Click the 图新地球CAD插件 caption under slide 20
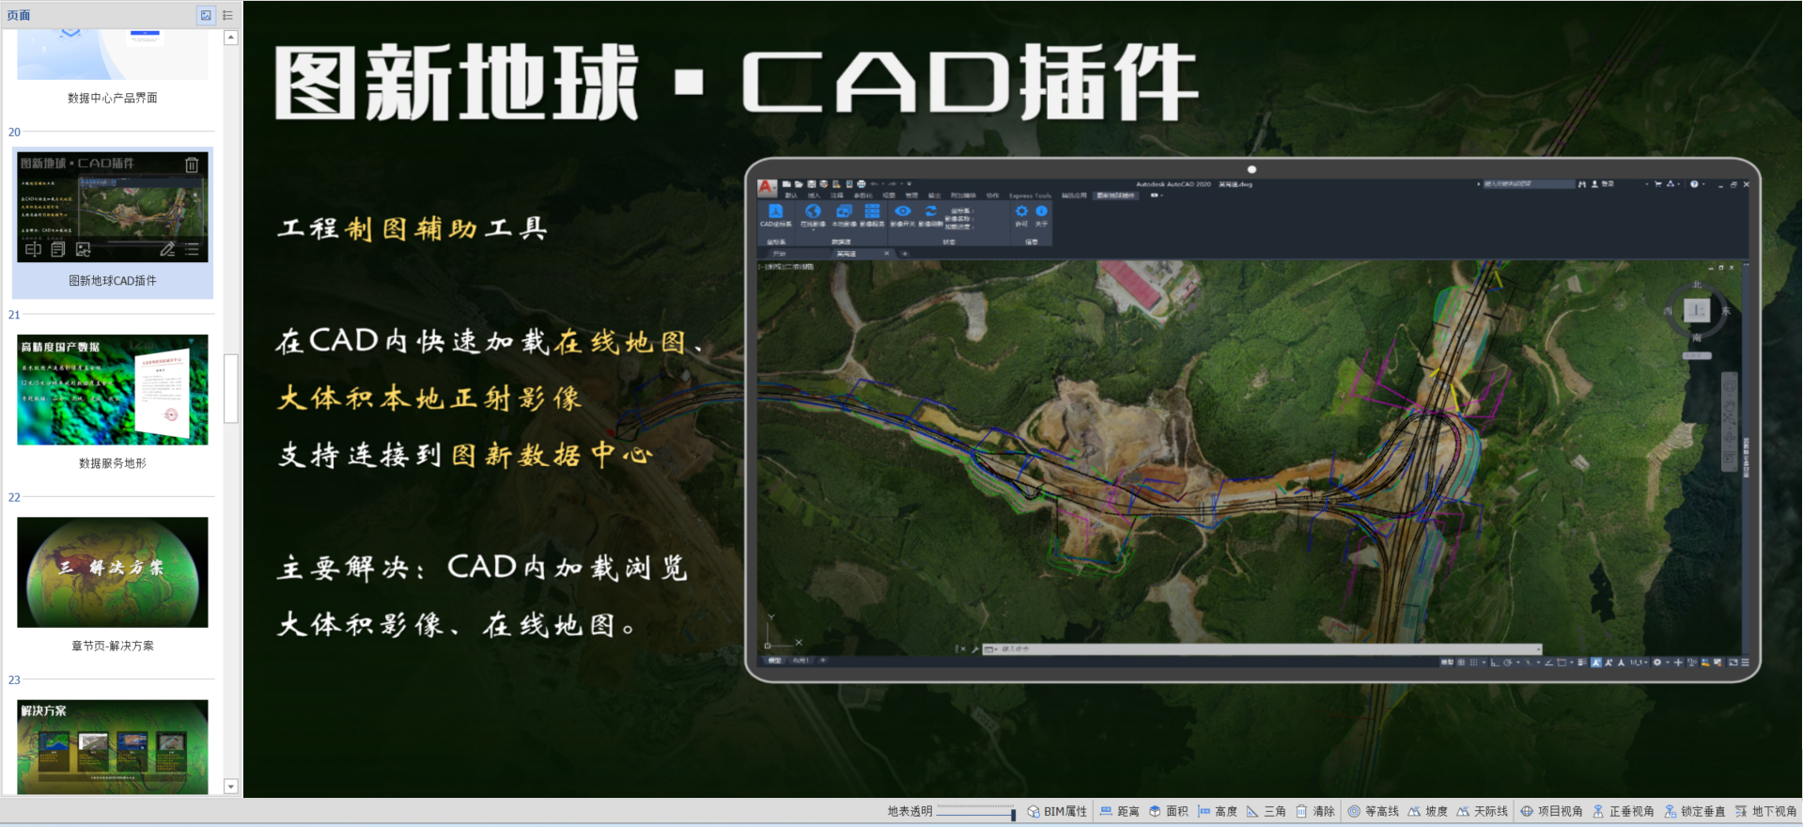This screenshot has height=827, width=1803. click(113, 281)
